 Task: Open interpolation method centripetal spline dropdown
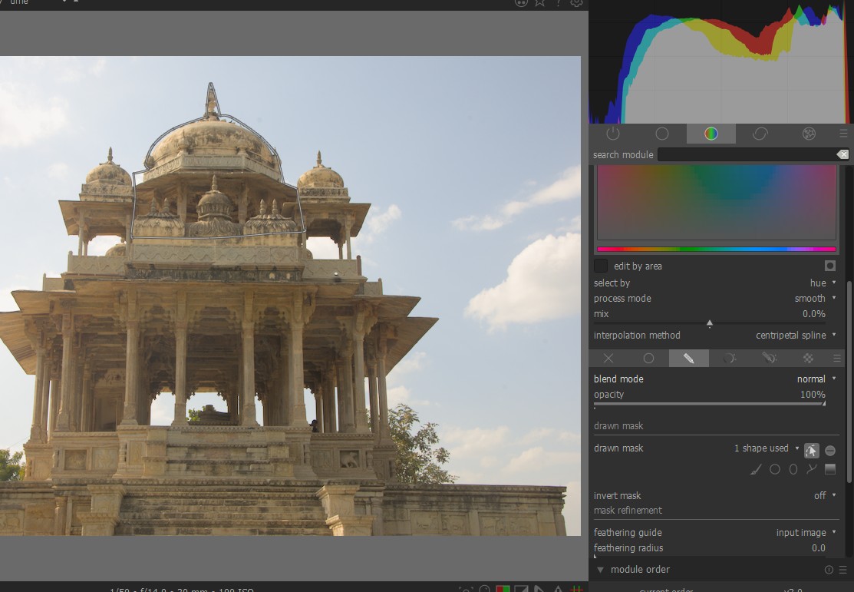(715, 336)
